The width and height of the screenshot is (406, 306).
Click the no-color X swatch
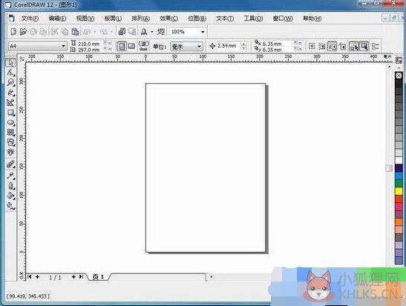pyautogui.click(x=399, y=76)
